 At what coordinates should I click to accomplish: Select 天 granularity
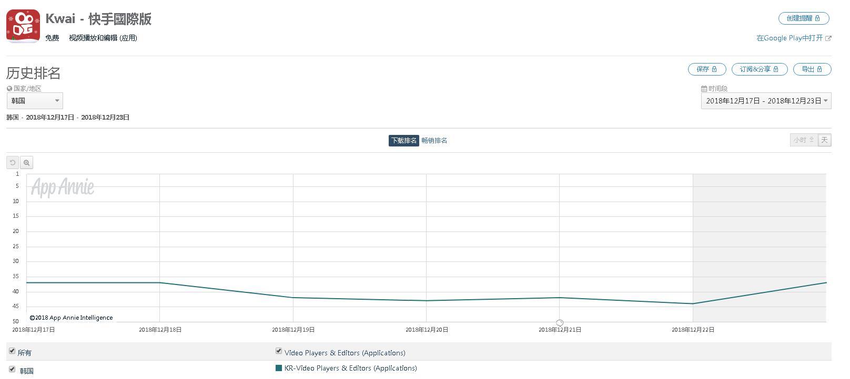pyautogui.click(x=825, y=140)
